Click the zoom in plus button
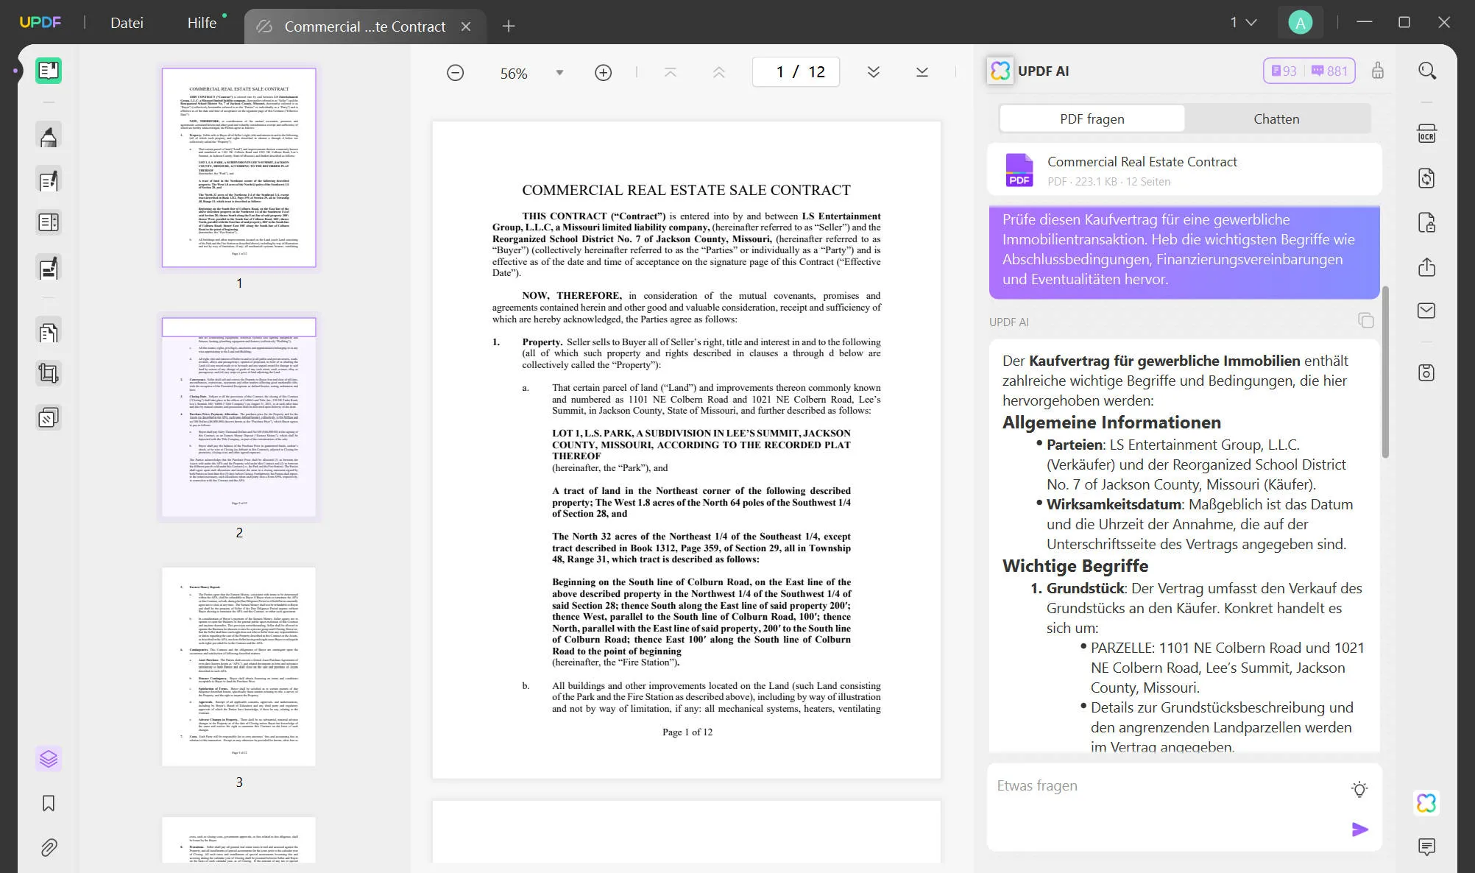This screenshot has height=873, width=1475. (603, 72)
